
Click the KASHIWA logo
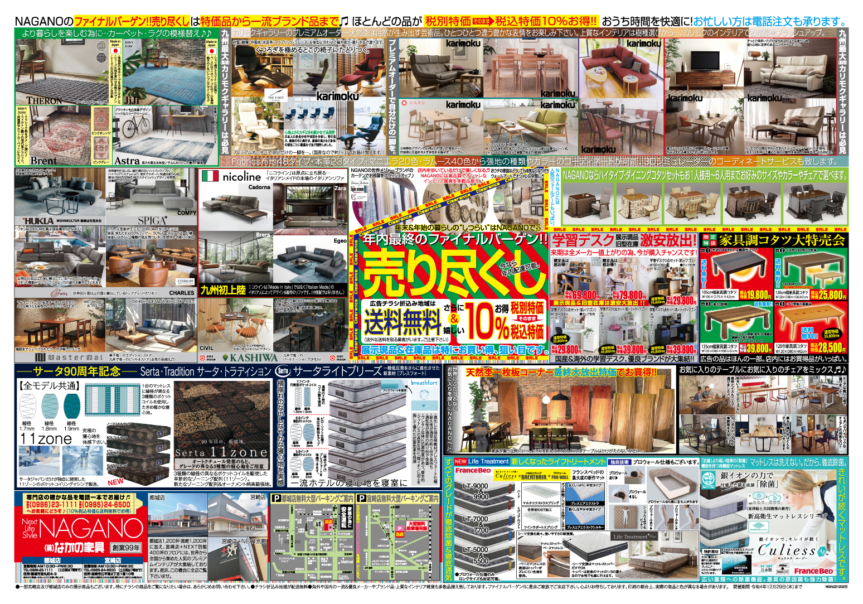[x=250, y=357]
